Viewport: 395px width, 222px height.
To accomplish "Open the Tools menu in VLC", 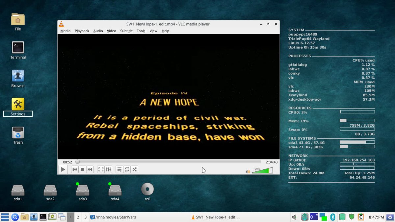I will [141, 31].
